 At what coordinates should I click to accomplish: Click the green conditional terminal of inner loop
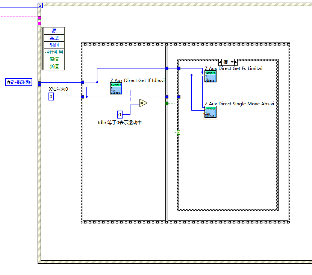(x=178, y=132)
